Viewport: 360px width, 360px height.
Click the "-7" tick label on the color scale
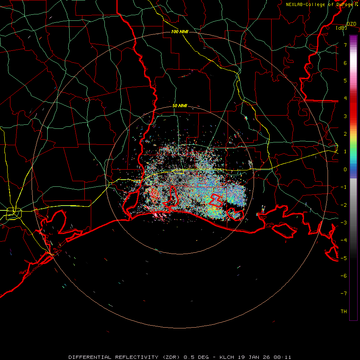click(x=344, y=294)
